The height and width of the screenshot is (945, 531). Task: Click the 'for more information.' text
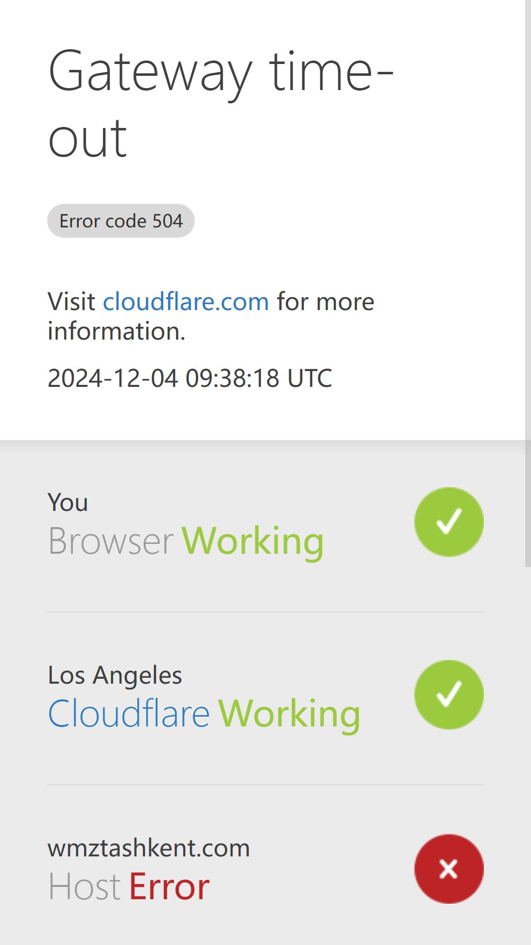coord(211,316)
